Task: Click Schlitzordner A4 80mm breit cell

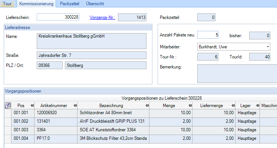Action: 113,113
